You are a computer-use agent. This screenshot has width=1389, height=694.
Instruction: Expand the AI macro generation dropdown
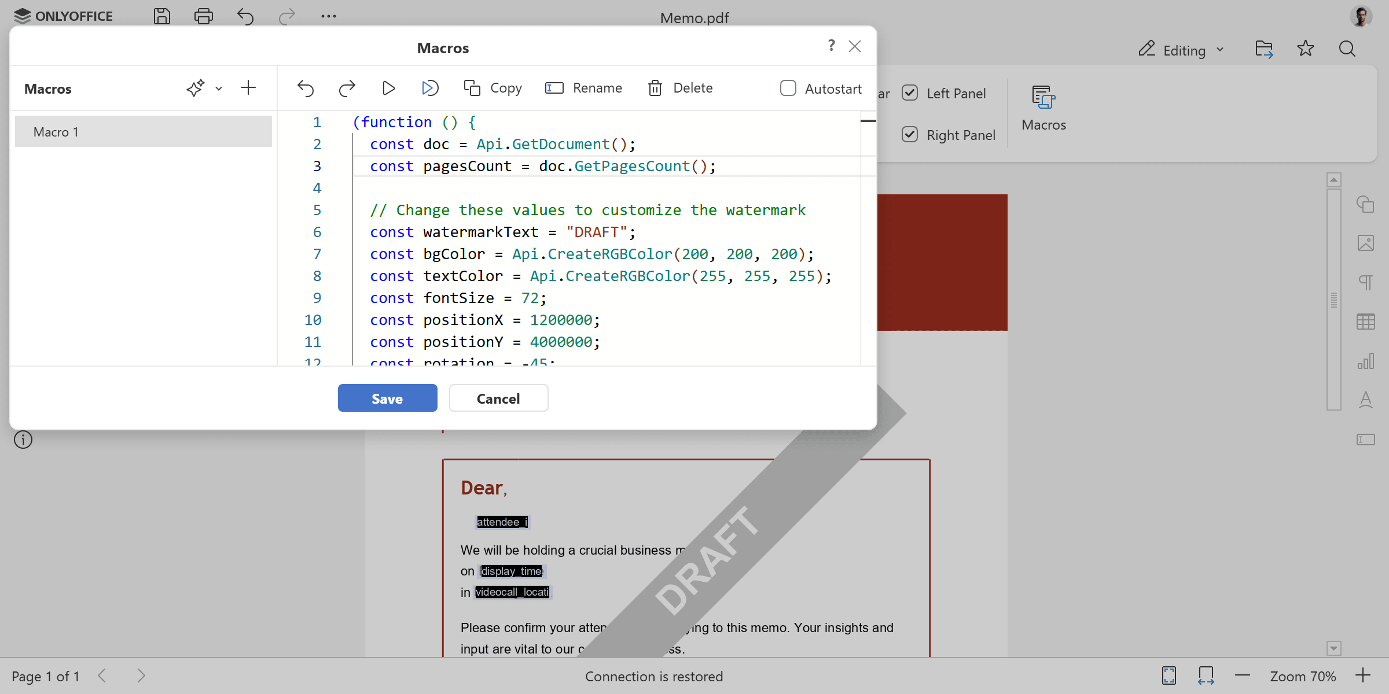click(218, 88)
